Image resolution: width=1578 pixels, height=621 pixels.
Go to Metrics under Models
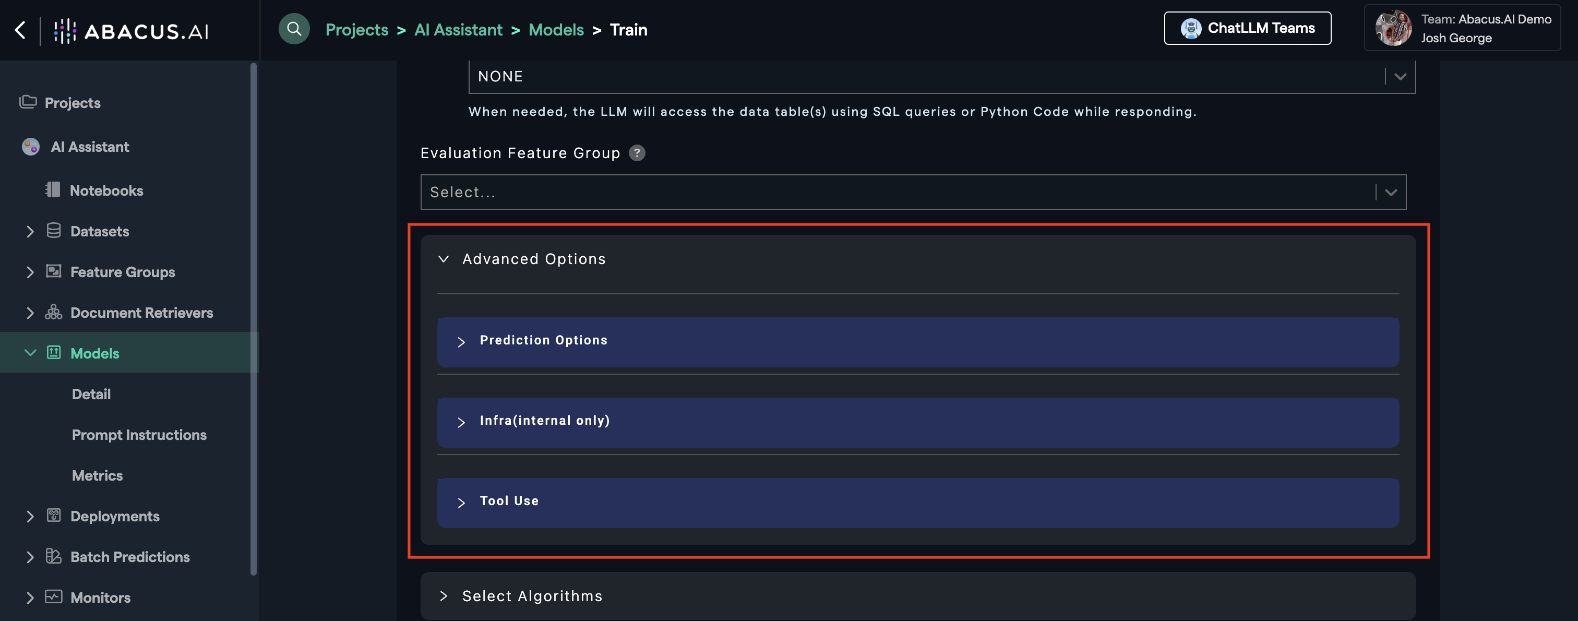(98, 475)
